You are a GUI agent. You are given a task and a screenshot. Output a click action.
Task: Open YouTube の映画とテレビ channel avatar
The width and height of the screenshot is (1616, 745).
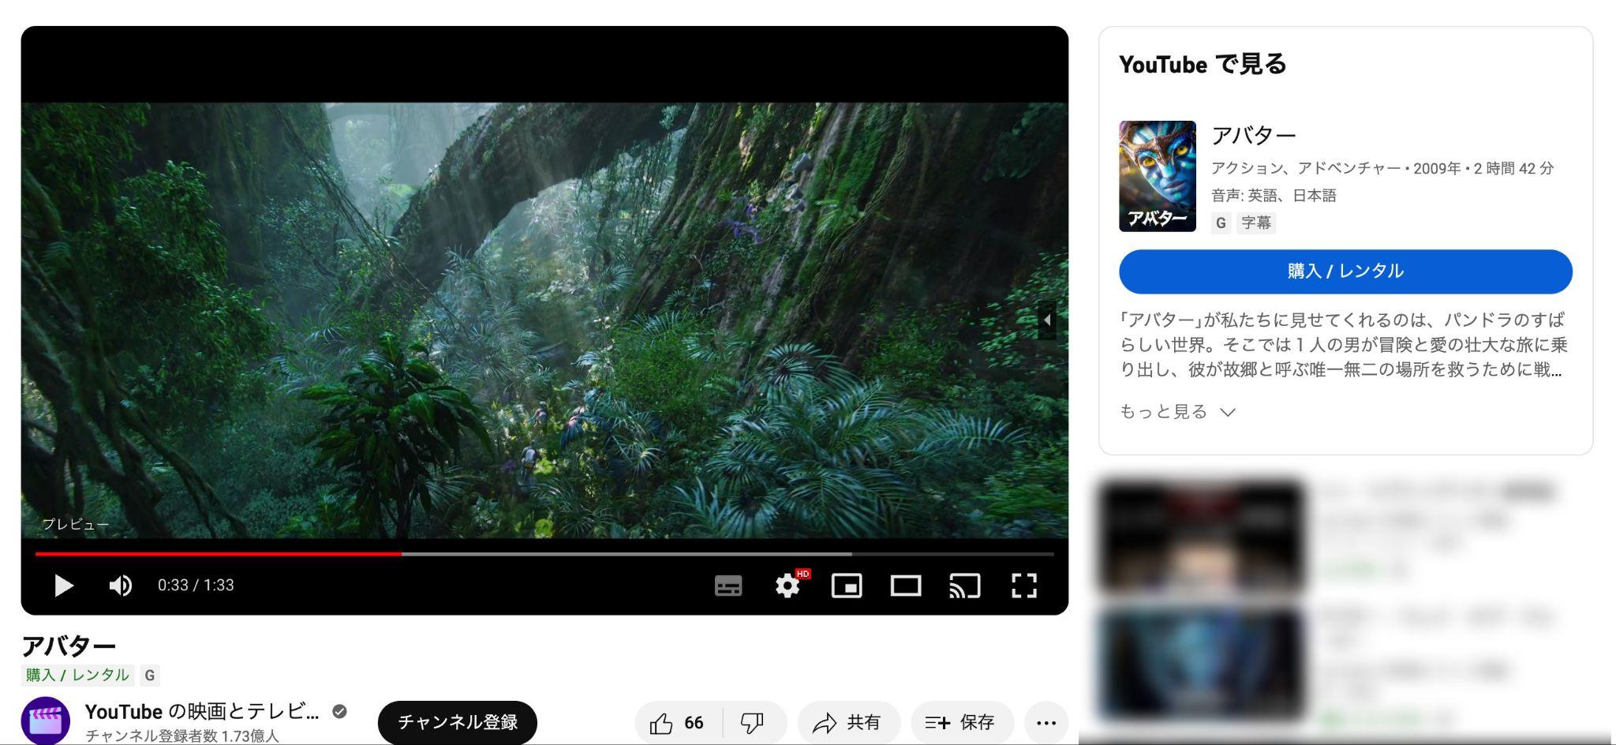coord(46,721)
